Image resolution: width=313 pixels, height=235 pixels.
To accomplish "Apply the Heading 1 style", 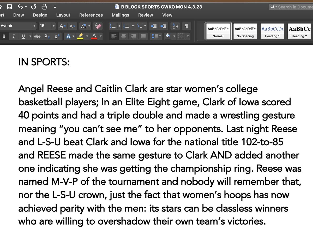I will (x=272, y=31).
